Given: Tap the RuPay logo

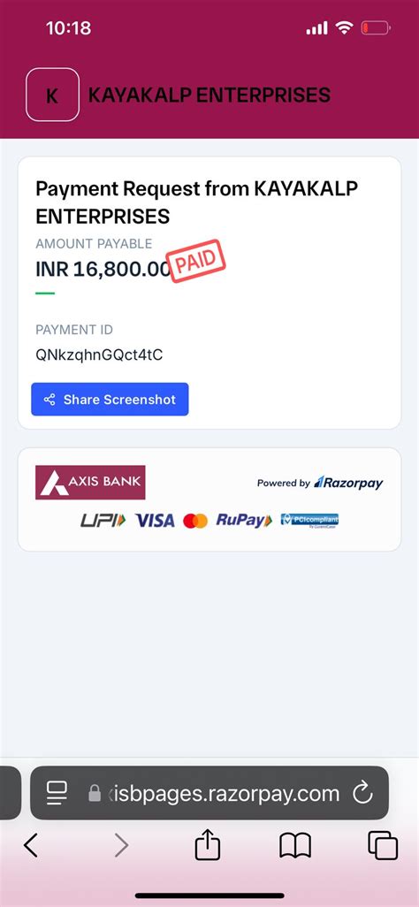Looking at the screenshot, I should (244, 521).
